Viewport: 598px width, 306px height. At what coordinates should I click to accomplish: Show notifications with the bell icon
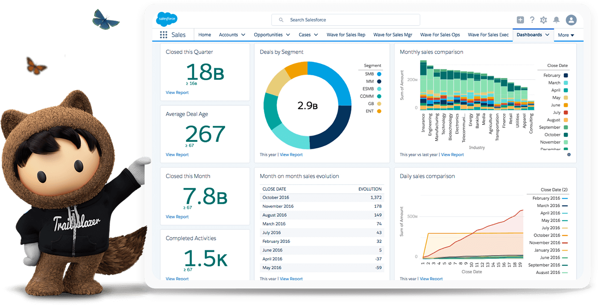point(557,20)
